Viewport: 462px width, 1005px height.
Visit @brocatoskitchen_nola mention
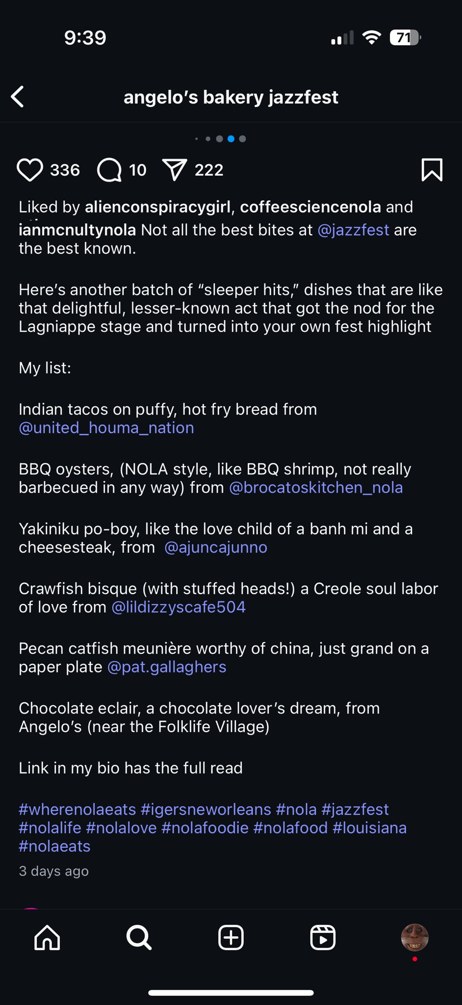[316, 488]
